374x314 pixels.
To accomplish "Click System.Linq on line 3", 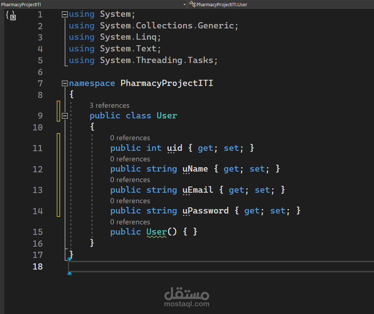I will pos(128,37).
